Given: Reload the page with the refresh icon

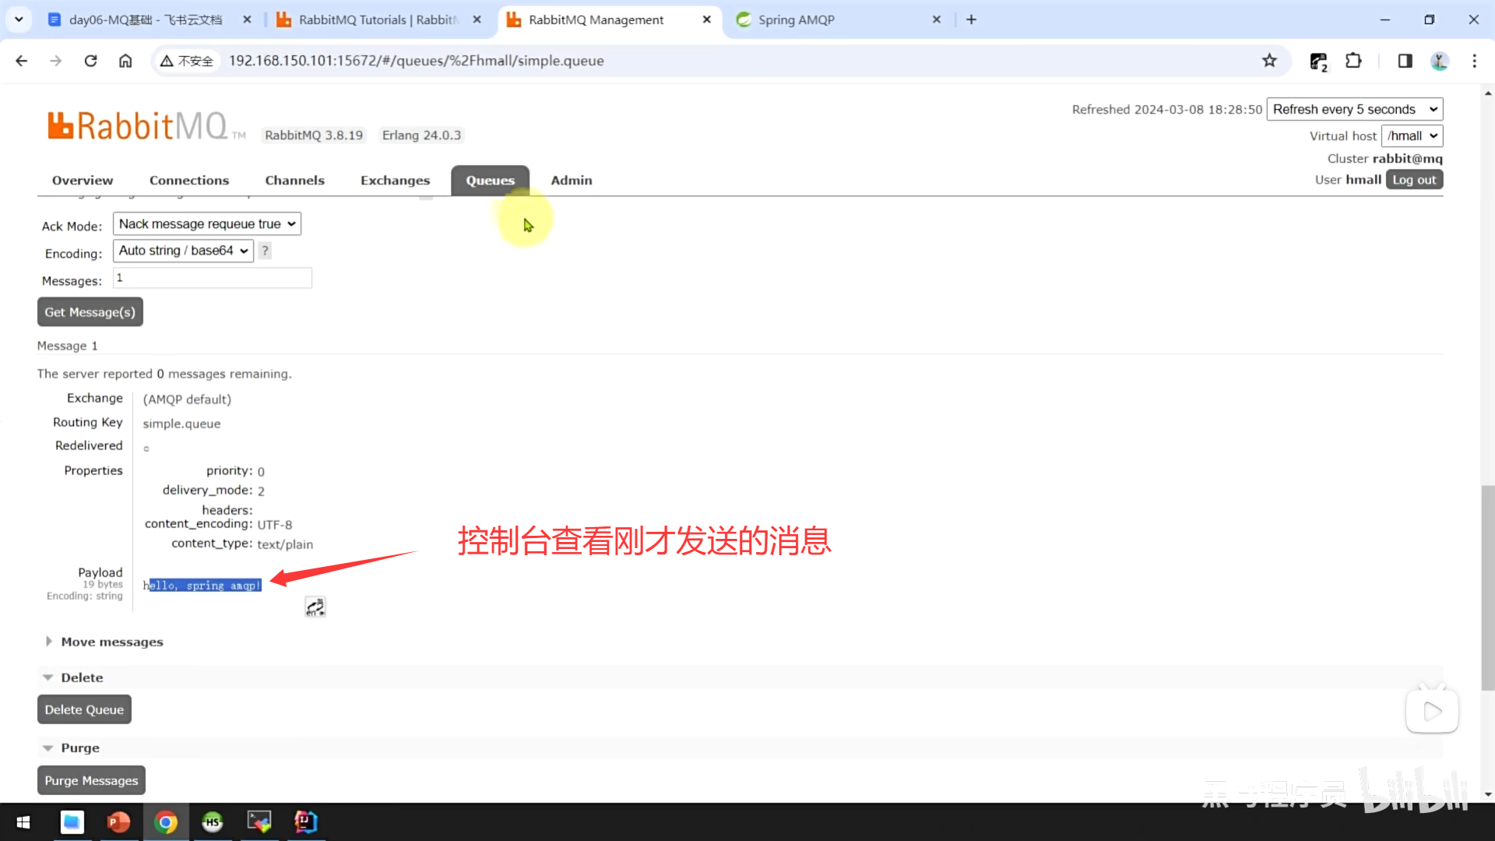Looking at the screenshot, I should click(x=90, y=61).
